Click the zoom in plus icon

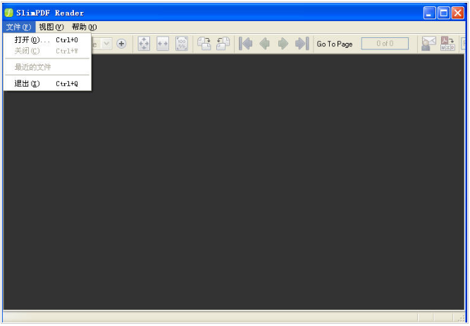pyautogui.click(x=121, y=44)
